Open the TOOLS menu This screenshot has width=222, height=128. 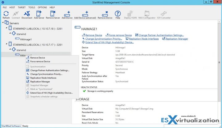click(x=32, y=7)
